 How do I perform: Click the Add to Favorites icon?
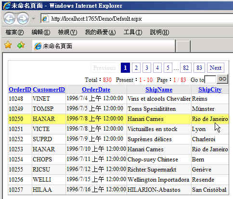21,45
